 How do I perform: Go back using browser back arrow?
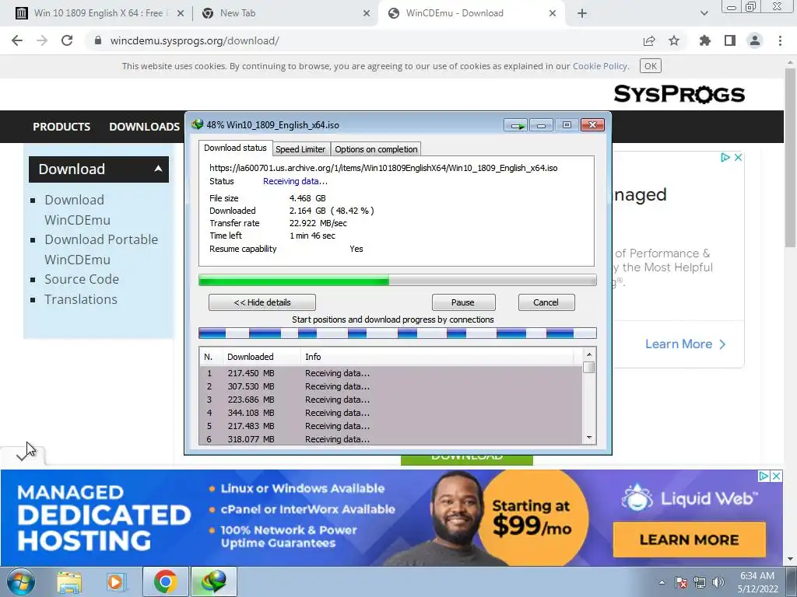point(17,40)
